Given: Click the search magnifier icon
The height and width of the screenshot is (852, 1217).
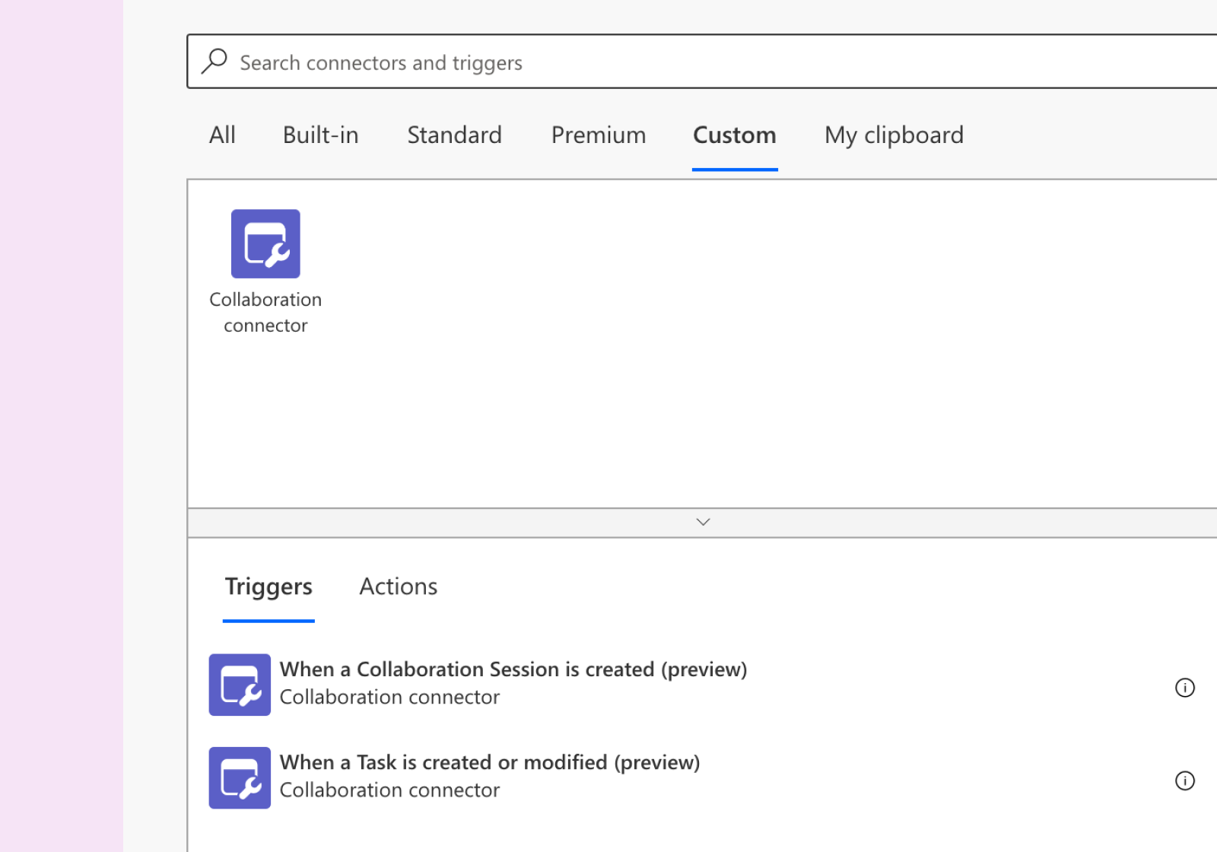Looking at the screenshot, I should (x=214, y=61).
